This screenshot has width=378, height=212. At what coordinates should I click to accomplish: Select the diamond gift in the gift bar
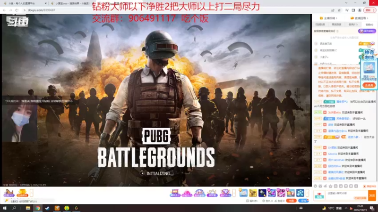(225, 193)
